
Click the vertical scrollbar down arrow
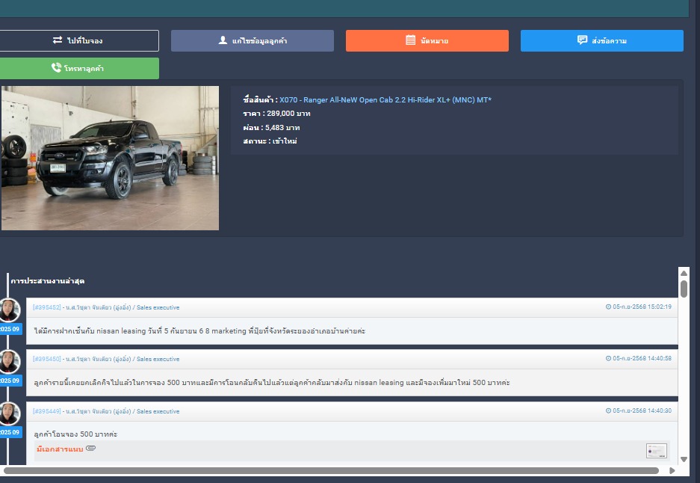pos(684,460)
